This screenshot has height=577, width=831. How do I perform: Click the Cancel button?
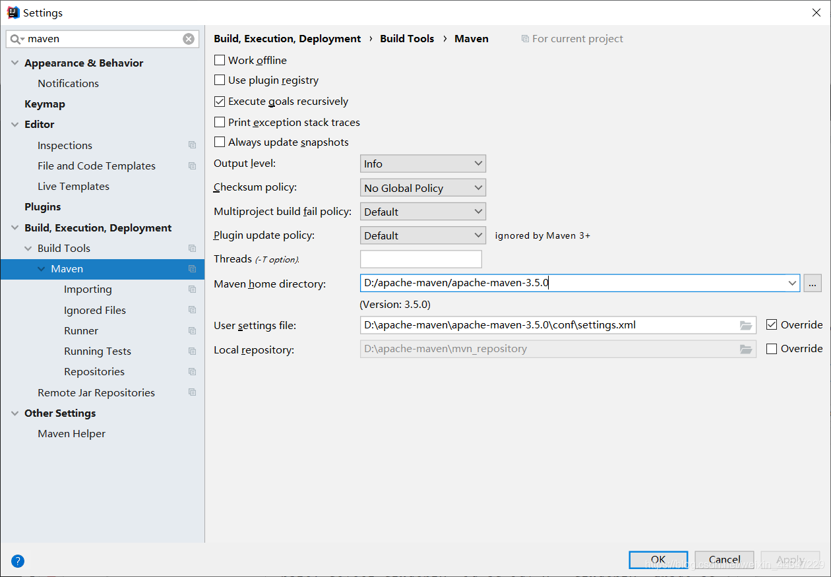(724, 560)
